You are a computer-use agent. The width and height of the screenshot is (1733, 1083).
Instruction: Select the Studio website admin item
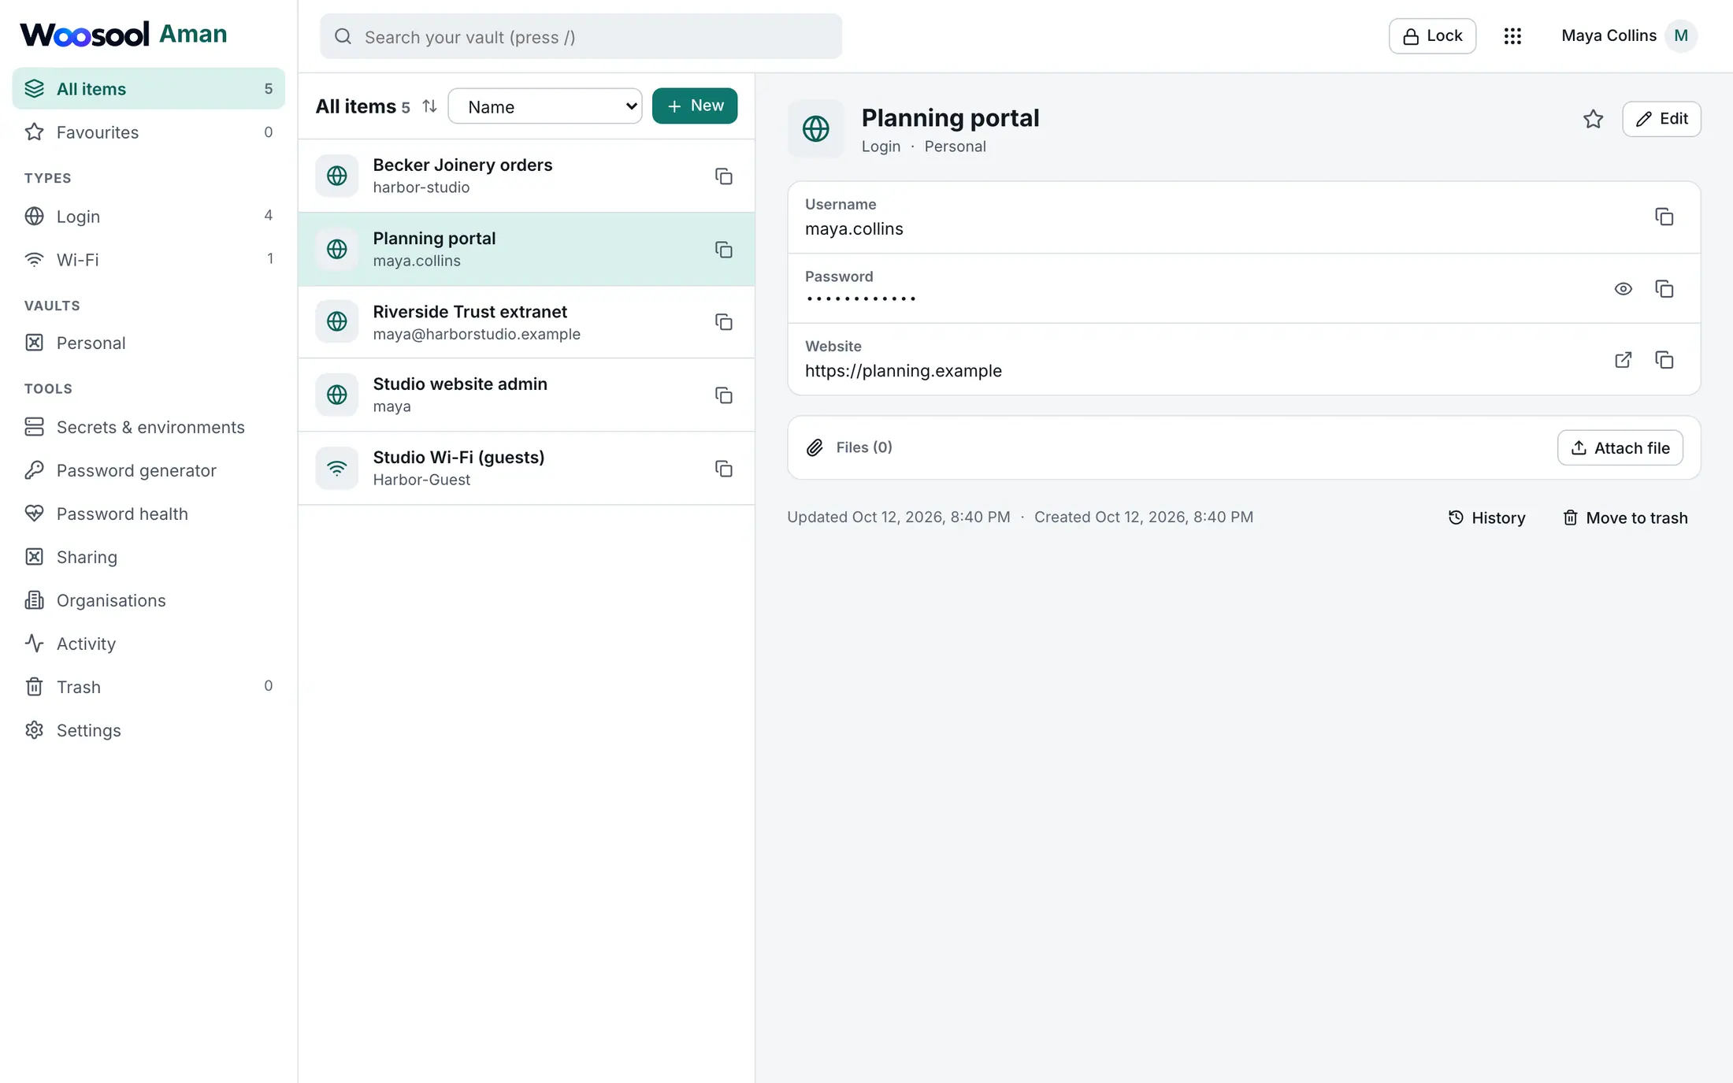click(x=526, y=395)
